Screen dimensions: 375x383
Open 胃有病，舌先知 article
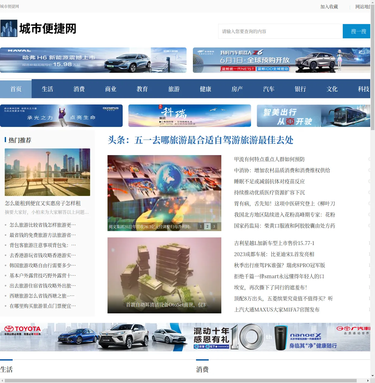pos(285,204)
